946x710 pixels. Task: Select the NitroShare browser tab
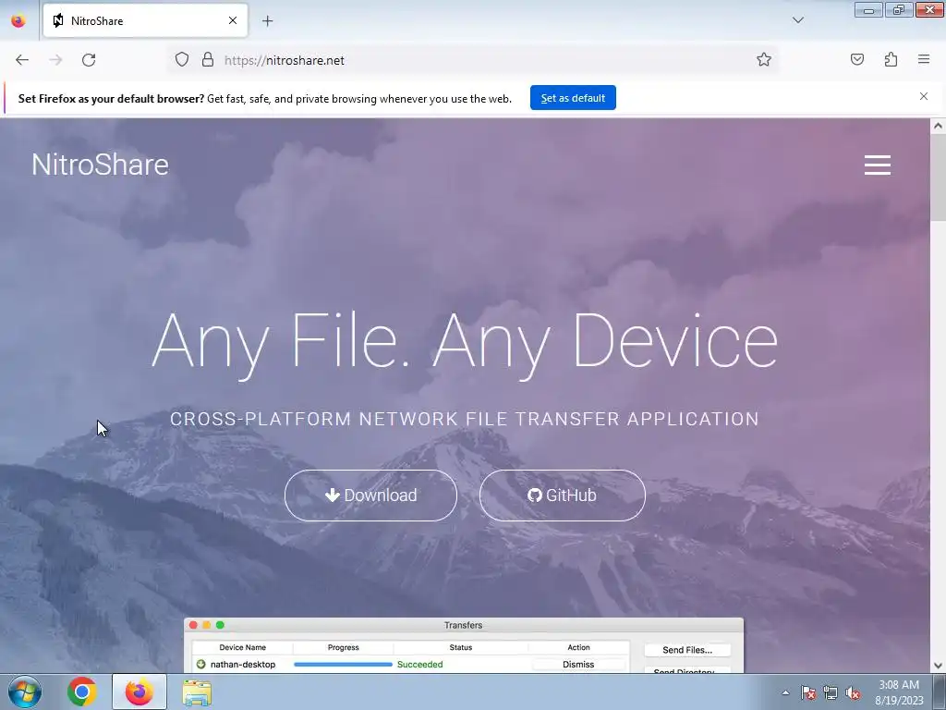145,20
